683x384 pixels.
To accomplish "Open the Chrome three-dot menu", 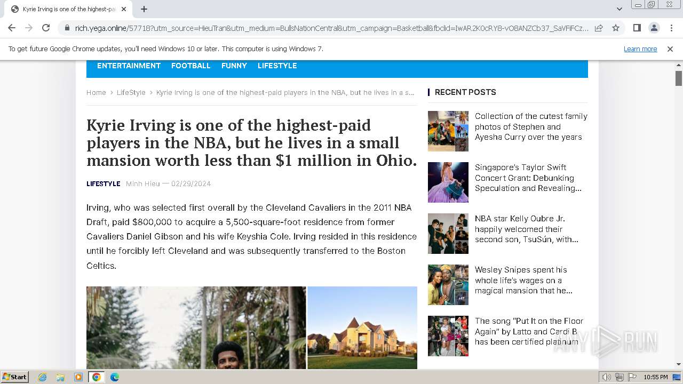I will click(671, 28).
